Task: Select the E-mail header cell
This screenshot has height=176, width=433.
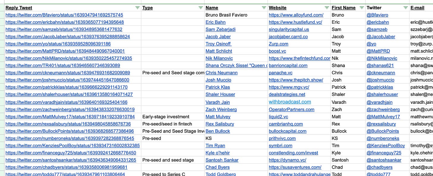Action: [421, 8]
